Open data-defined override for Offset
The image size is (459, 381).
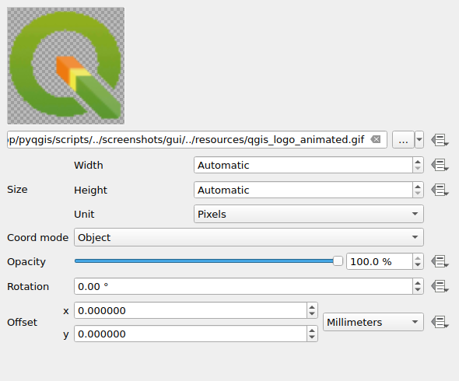click(x=440, y=322)
